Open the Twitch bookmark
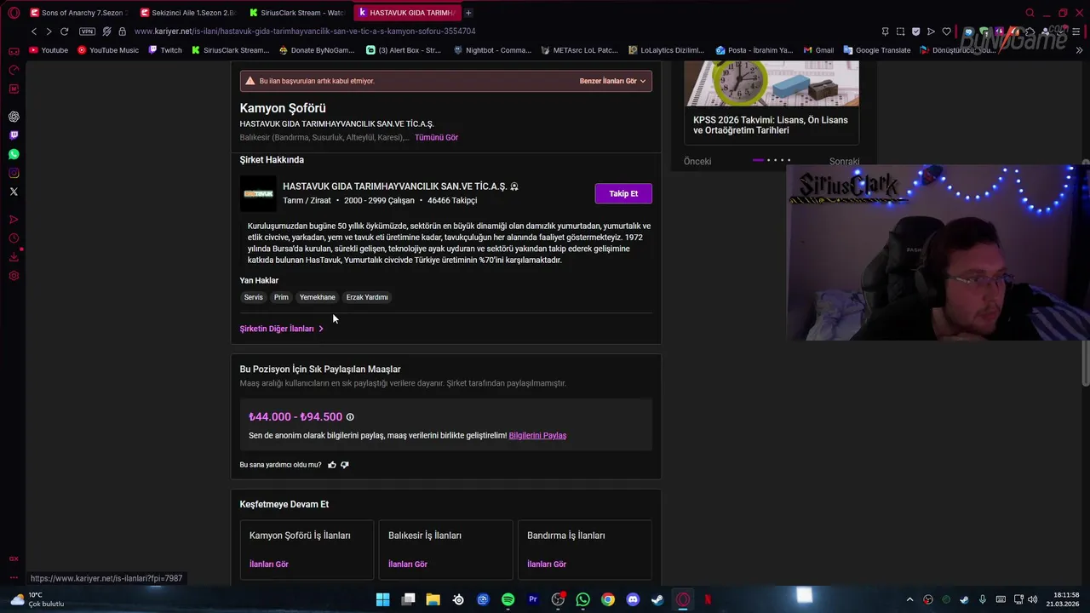 (165, 50)
